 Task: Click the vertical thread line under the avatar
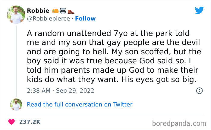16,60
